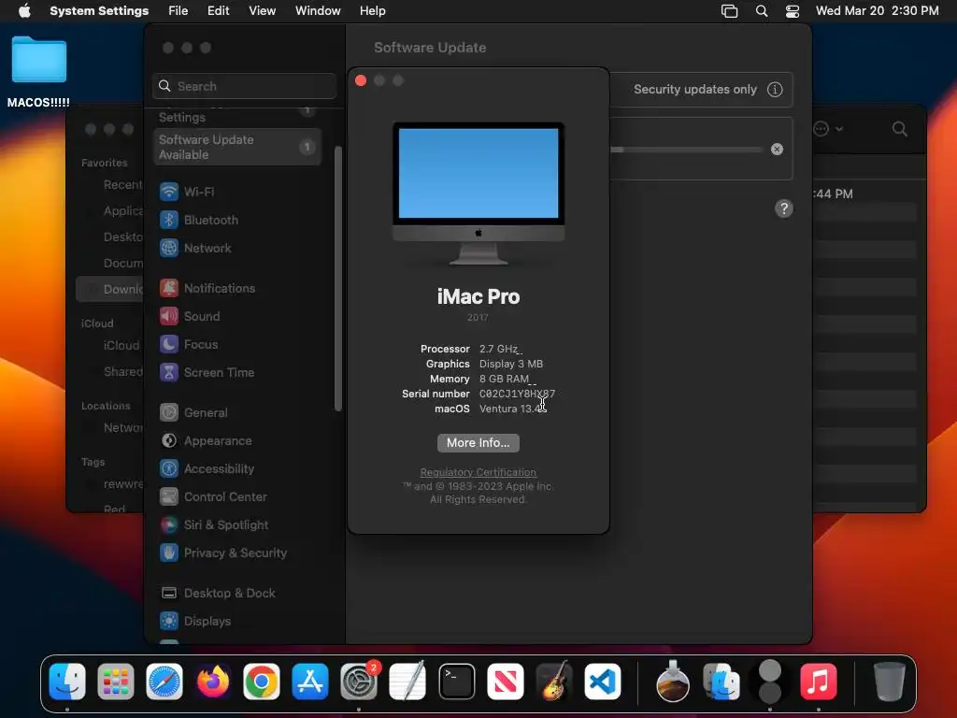Image resolution: width=957 pixels, height=718 pixels.
Task: Open the help question mark button
Action: pyautogui.click(x=784, y=208)
